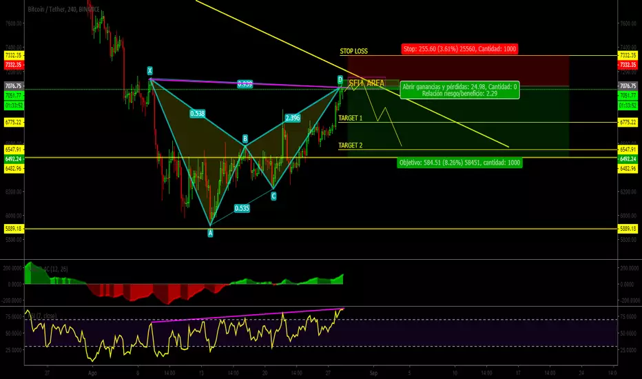Click the 01:33:52 countdown on right axis
642x379 pixels.
[628, 105]
